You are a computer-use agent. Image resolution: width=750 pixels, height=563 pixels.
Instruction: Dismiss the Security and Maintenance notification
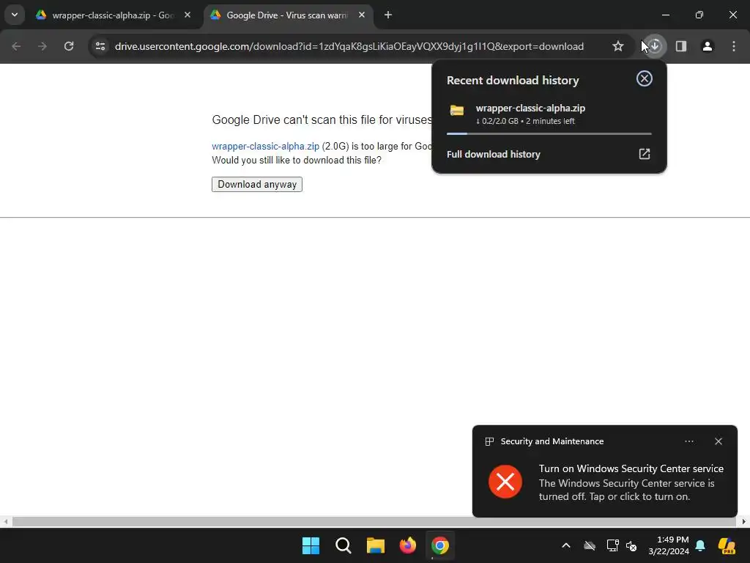point(719,441)
